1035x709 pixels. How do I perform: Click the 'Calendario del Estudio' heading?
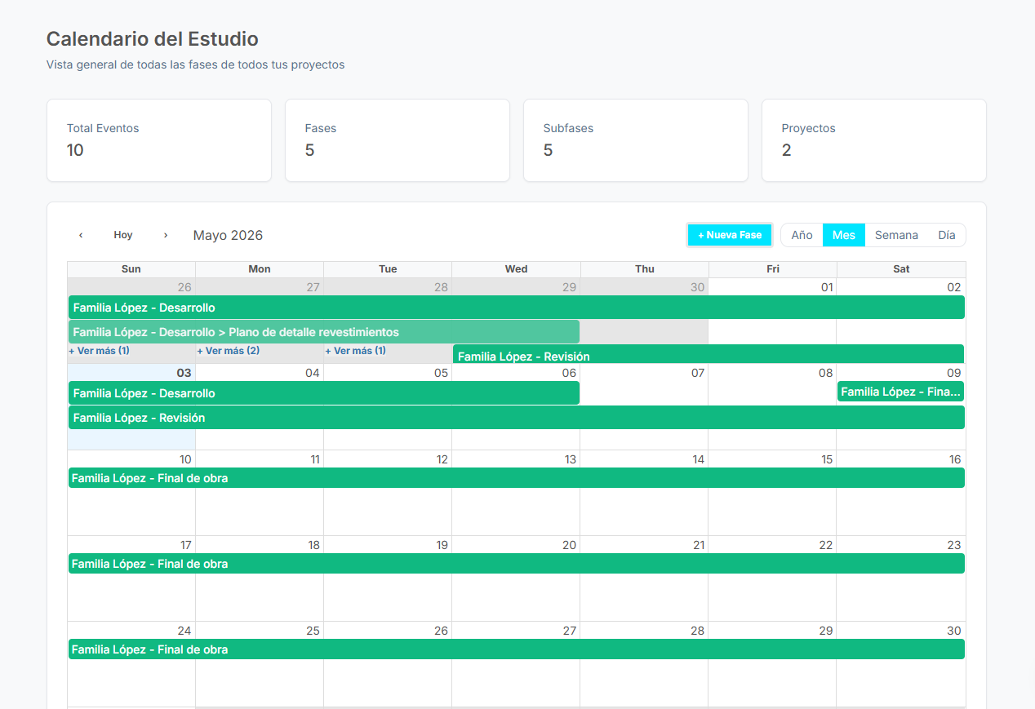(x=153, y=38)
